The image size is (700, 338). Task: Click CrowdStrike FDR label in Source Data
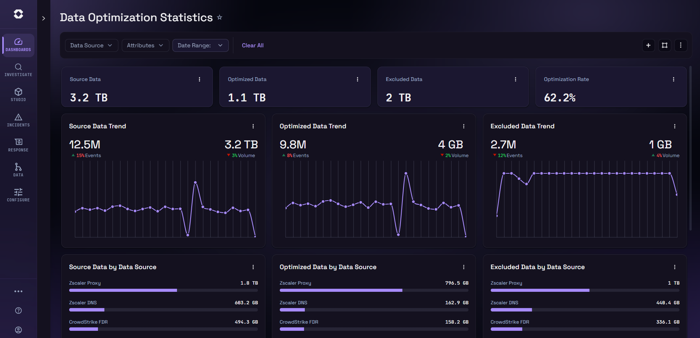coord(88,322)
